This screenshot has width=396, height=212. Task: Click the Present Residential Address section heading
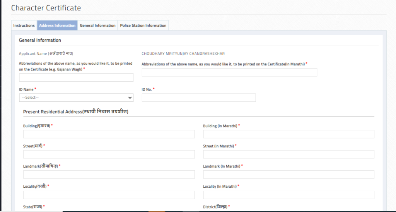click(x=76, y=112)
